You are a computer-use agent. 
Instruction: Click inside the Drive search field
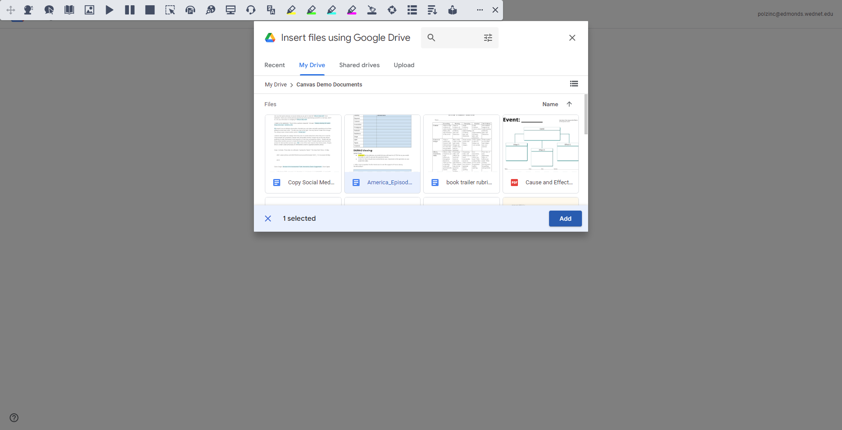click(460, 38)
